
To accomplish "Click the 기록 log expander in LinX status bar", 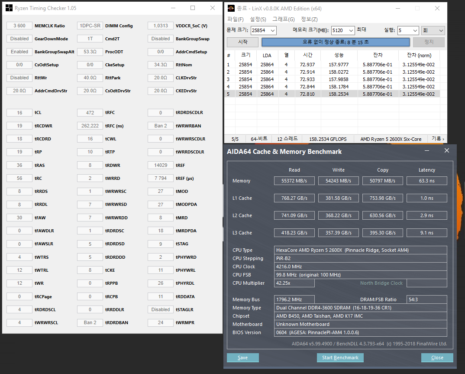I will click(x=438, y=139).
